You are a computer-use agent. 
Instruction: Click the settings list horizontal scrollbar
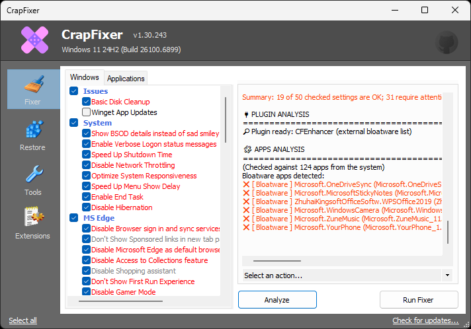click(x=120, y=301)
